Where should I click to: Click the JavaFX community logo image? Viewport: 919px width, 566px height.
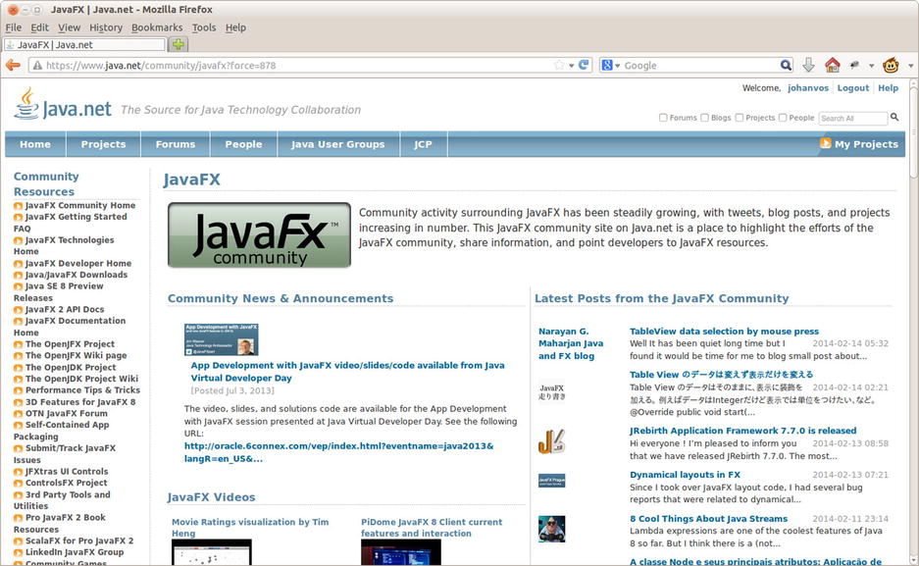coord(259,235)
